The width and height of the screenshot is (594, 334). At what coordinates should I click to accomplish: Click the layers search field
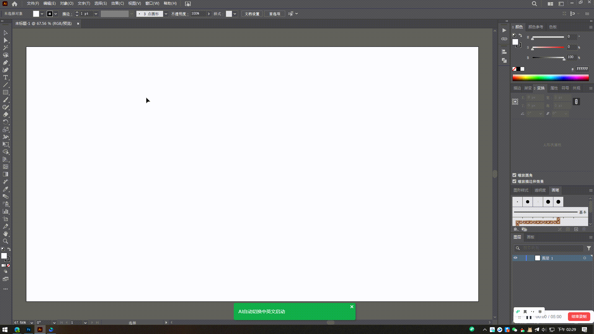pyautogui.click(x=549, y=248)
